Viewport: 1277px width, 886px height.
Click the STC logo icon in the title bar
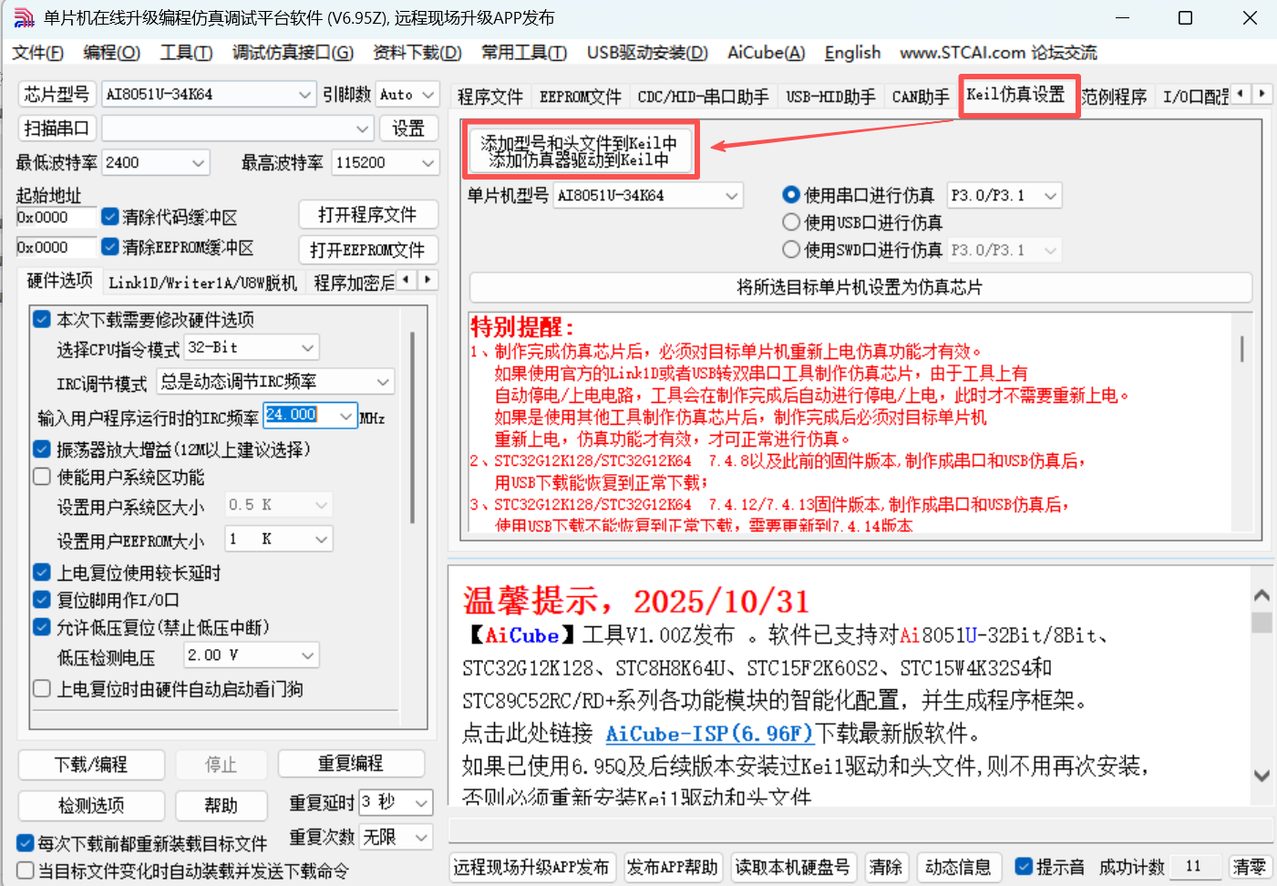coord(23,16)
